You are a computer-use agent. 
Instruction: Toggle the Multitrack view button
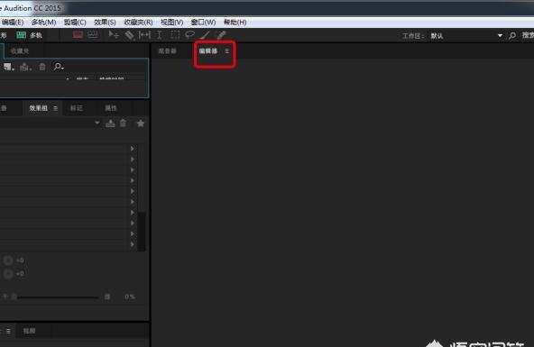pyautogui.click(x=30, y=35)
